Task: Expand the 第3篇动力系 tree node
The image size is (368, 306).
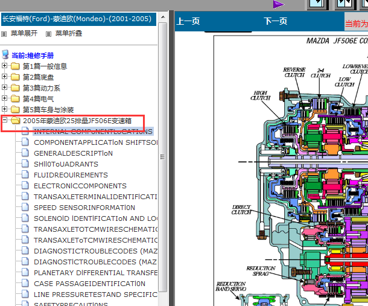Action: point(4,87)
